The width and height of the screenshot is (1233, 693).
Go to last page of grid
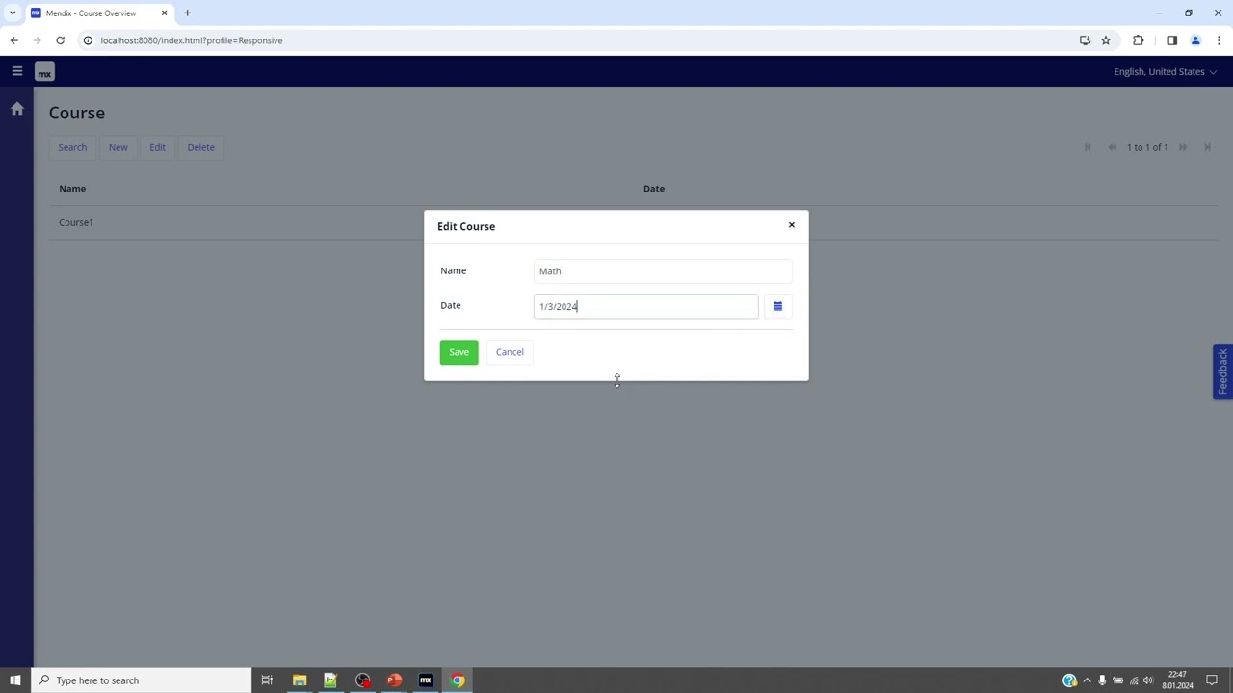[1207, 147]
